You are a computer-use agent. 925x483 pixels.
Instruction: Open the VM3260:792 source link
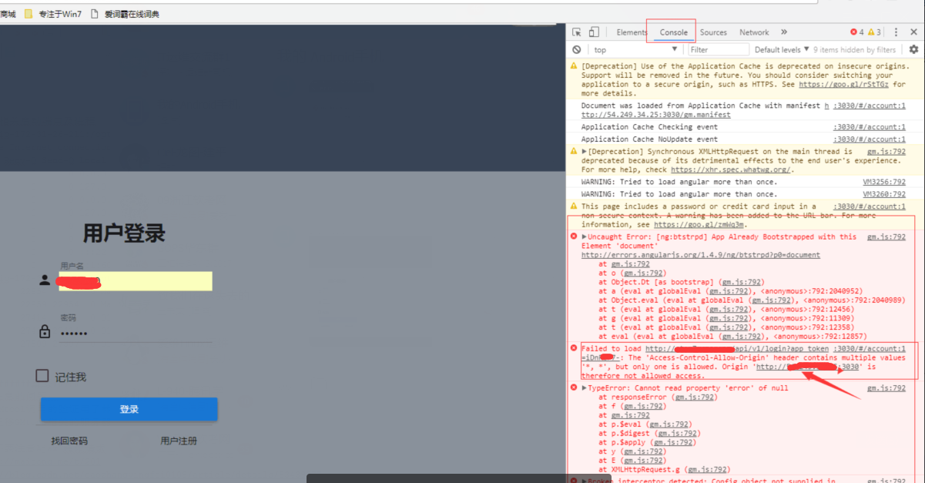(884, 194)
